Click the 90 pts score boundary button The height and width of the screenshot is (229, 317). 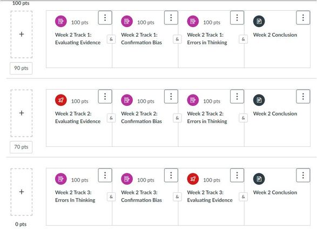coord(21,68)
